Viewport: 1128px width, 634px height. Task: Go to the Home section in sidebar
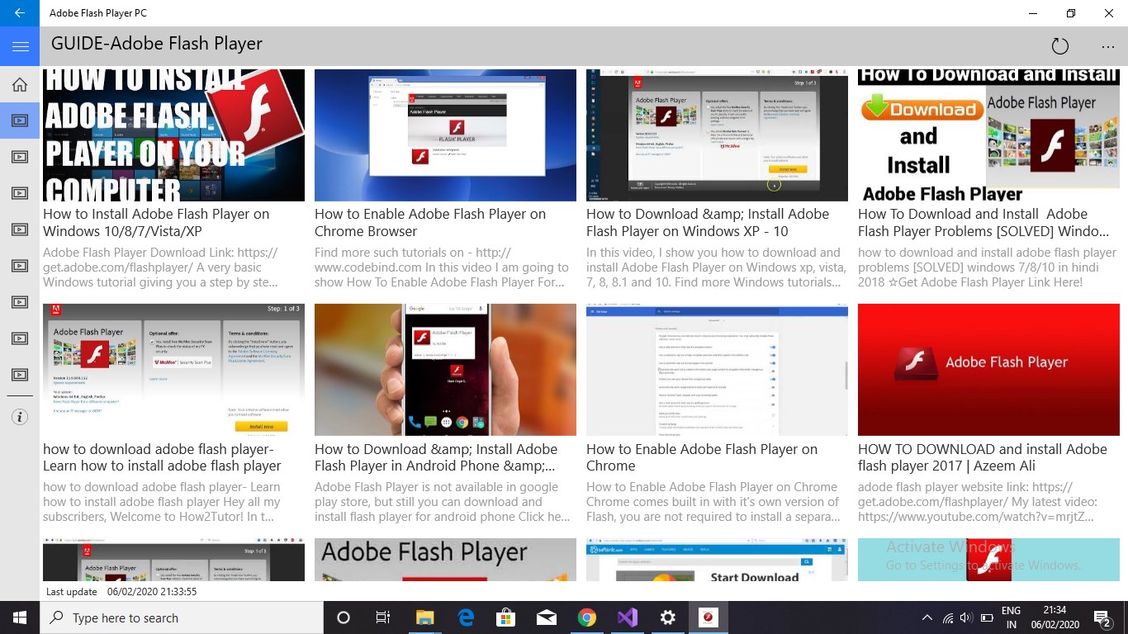click(x=20, y=84)
